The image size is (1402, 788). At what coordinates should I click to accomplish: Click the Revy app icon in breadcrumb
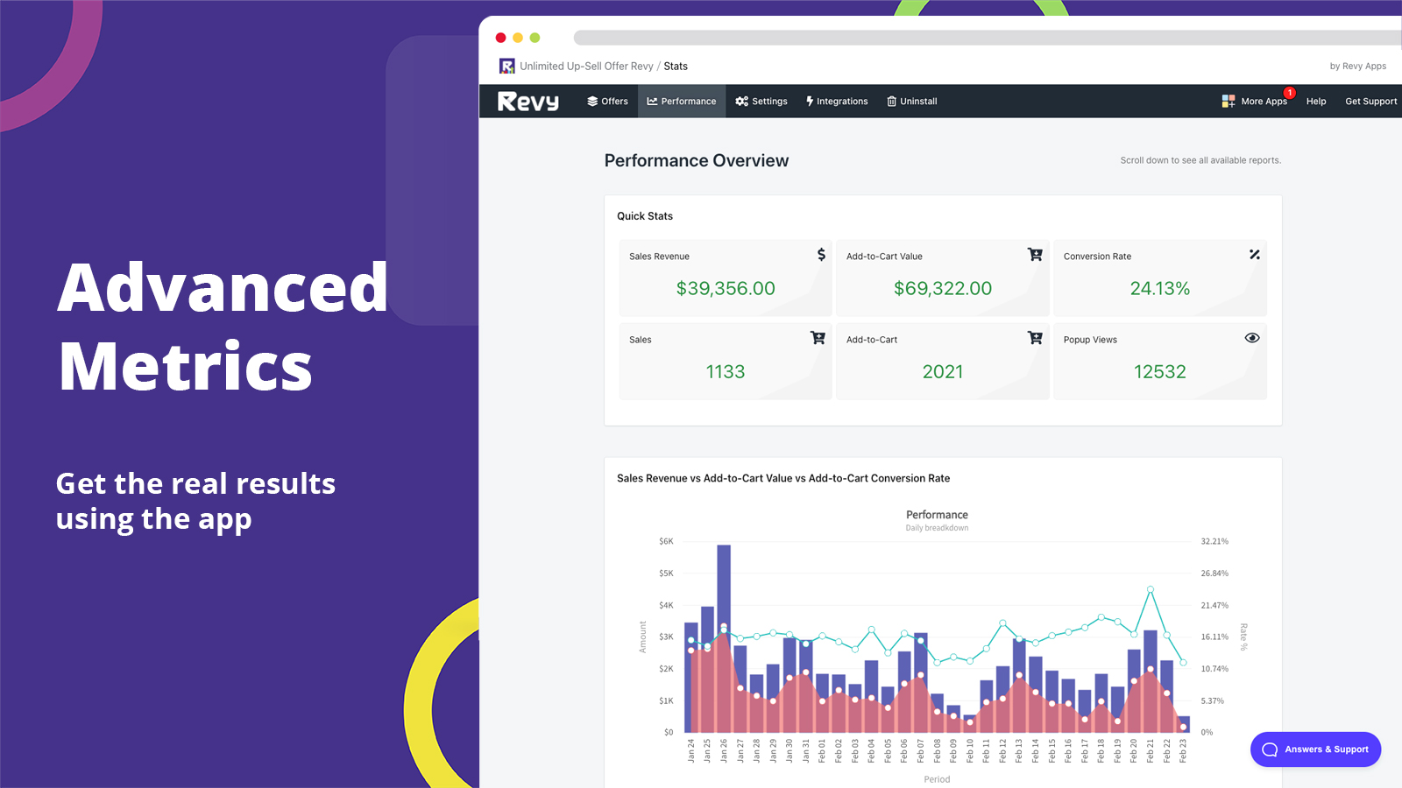506,67
